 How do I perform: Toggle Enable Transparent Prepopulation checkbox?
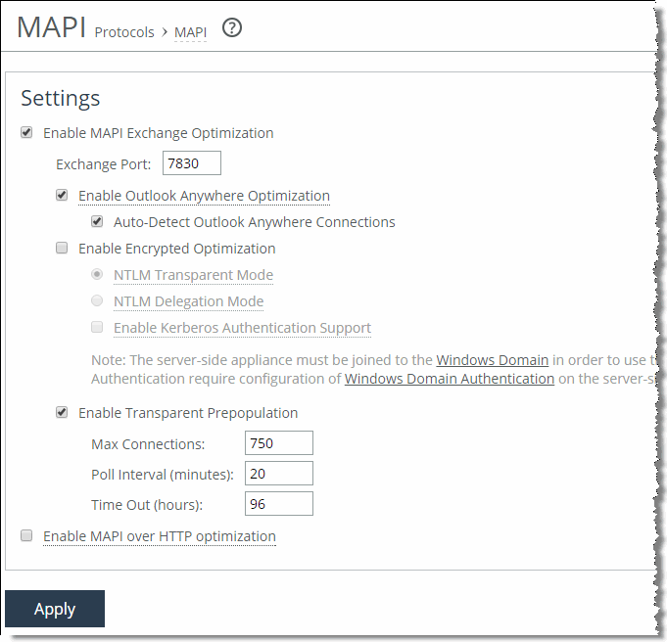click(x=62, y=412)
